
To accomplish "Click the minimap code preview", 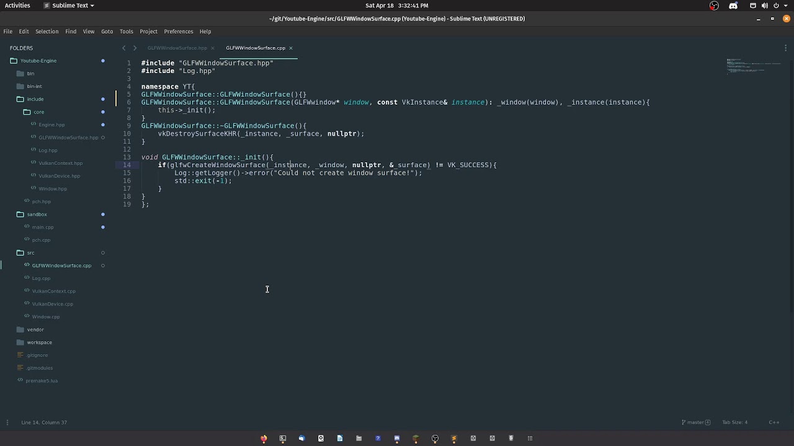I will [x=754, y=66].
